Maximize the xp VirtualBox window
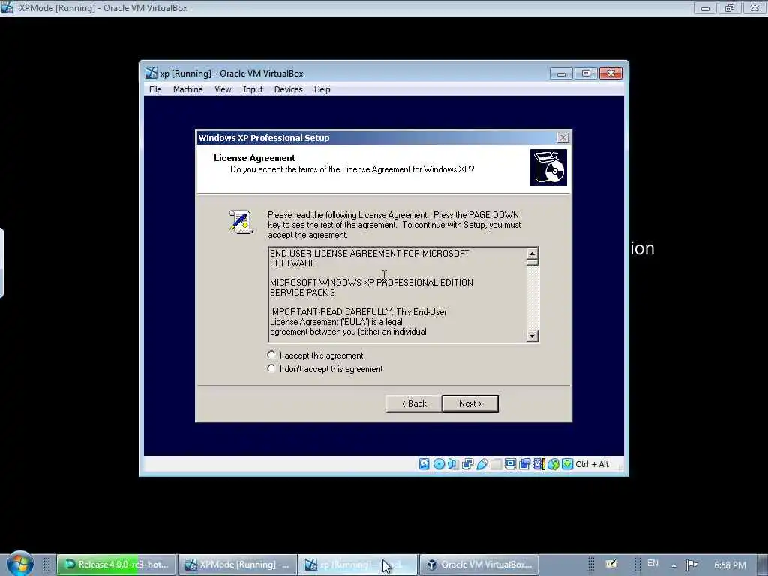Viewport: 768px width, 576px height. tap(586, 73)
